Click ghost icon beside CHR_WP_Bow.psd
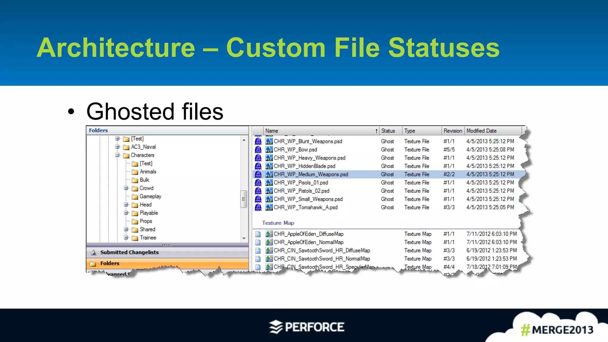The width and height of the screenshot is (608, 342). pyautogui.click(x=258, y=150)
